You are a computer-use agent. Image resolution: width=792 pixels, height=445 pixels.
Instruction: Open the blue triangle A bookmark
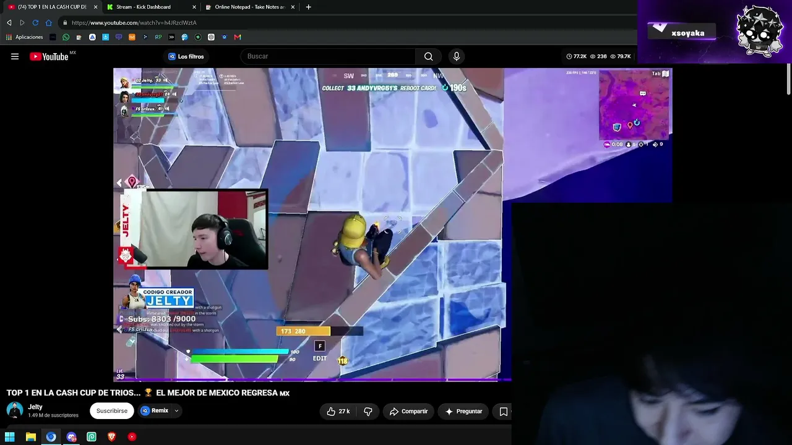(x=92, y=37)
